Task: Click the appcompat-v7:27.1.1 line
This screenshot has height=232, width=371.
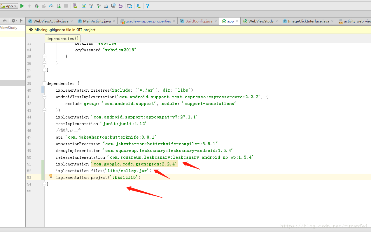Action: (x=127, y=117)
